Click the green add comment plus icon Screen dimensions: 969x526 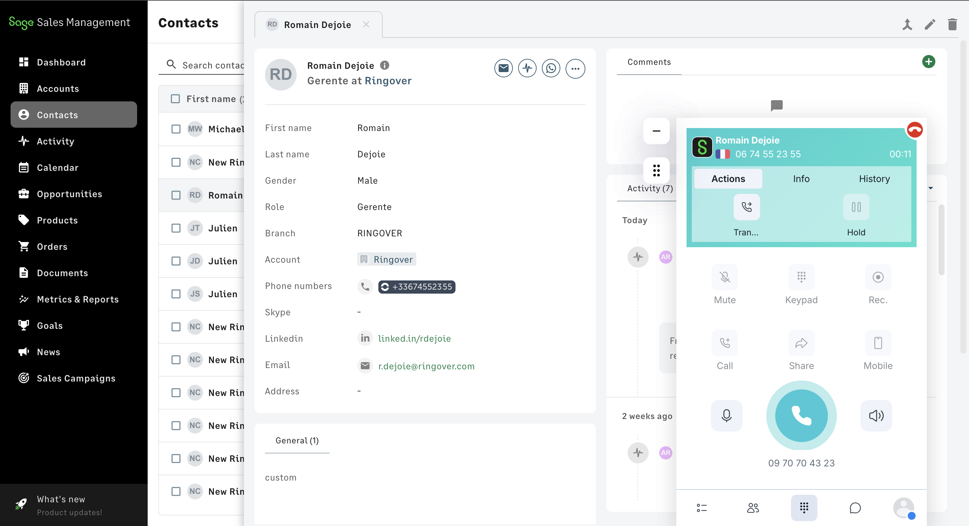coord(928,62)
